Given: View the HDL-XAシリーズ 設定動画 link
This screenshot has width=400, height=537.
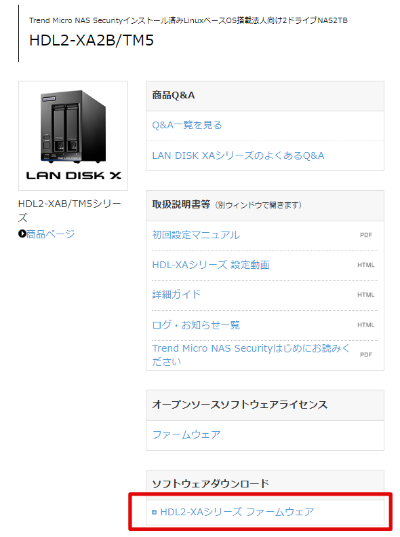Looking at the screenshot, I should (x=211, y=265).
